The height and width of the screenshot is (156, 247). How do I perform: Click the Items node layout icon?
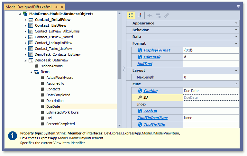pos(37,72)
